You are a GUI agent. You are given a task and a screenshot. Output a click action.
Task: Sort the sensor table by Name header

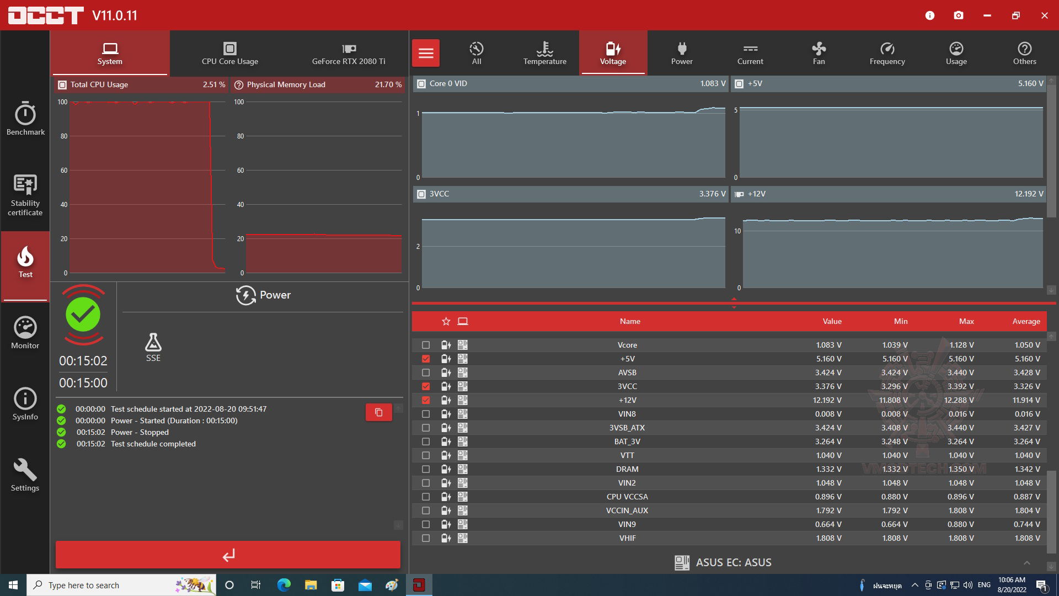[630, 321]
